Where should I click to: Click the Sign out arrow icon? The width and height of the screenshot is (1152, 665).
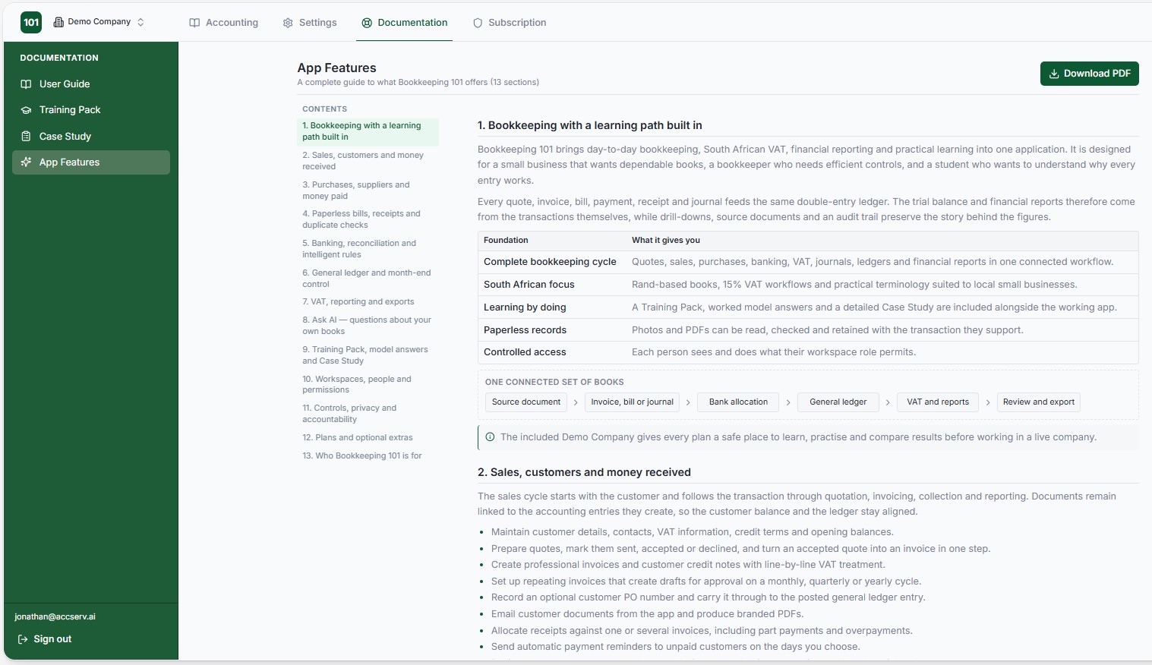click(23, 639)
